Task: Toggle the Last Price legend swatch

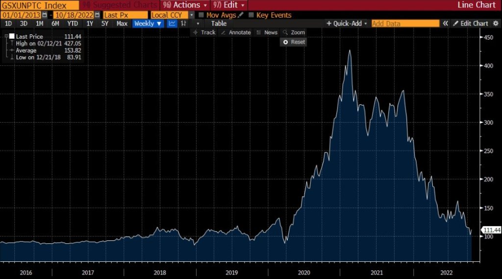Action: pos(12,36)
